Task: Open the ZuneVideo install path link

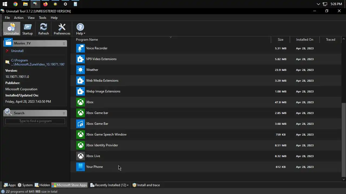Action: (38, 62)
